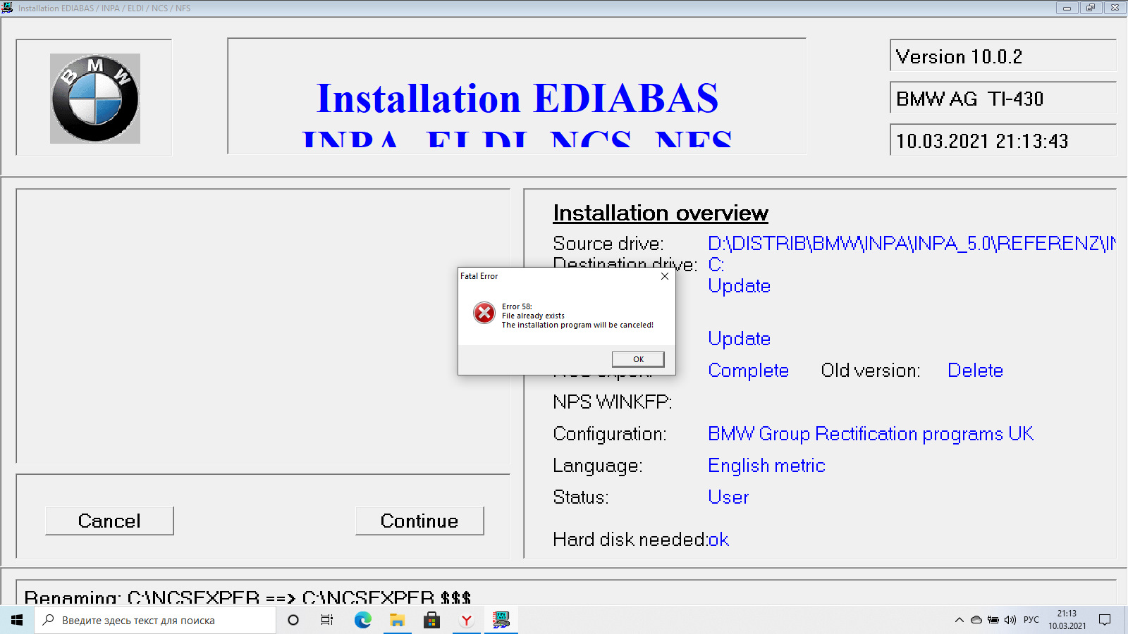Click the 'English metric' language value
1128x634 pixels.
pyautogui.click(x=766, y=466)
